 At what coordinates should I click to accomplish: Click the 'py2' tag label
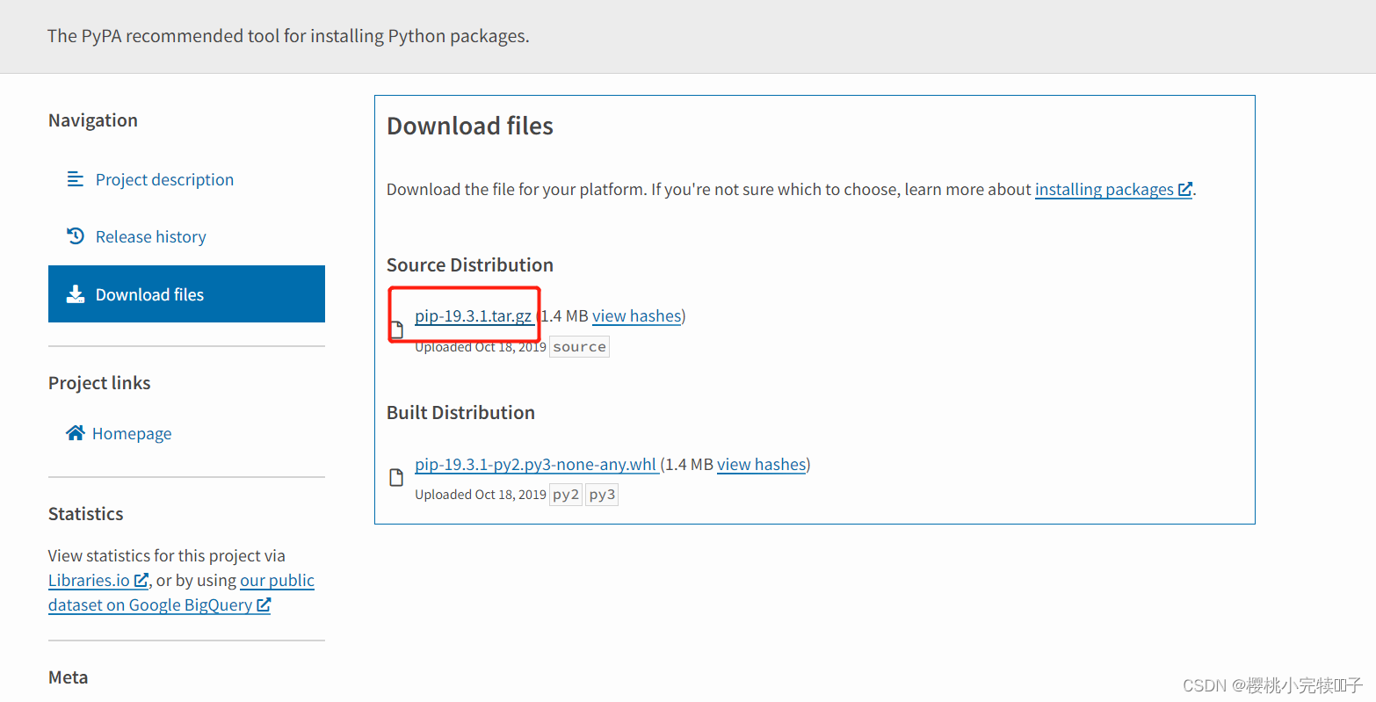(566, 495)
